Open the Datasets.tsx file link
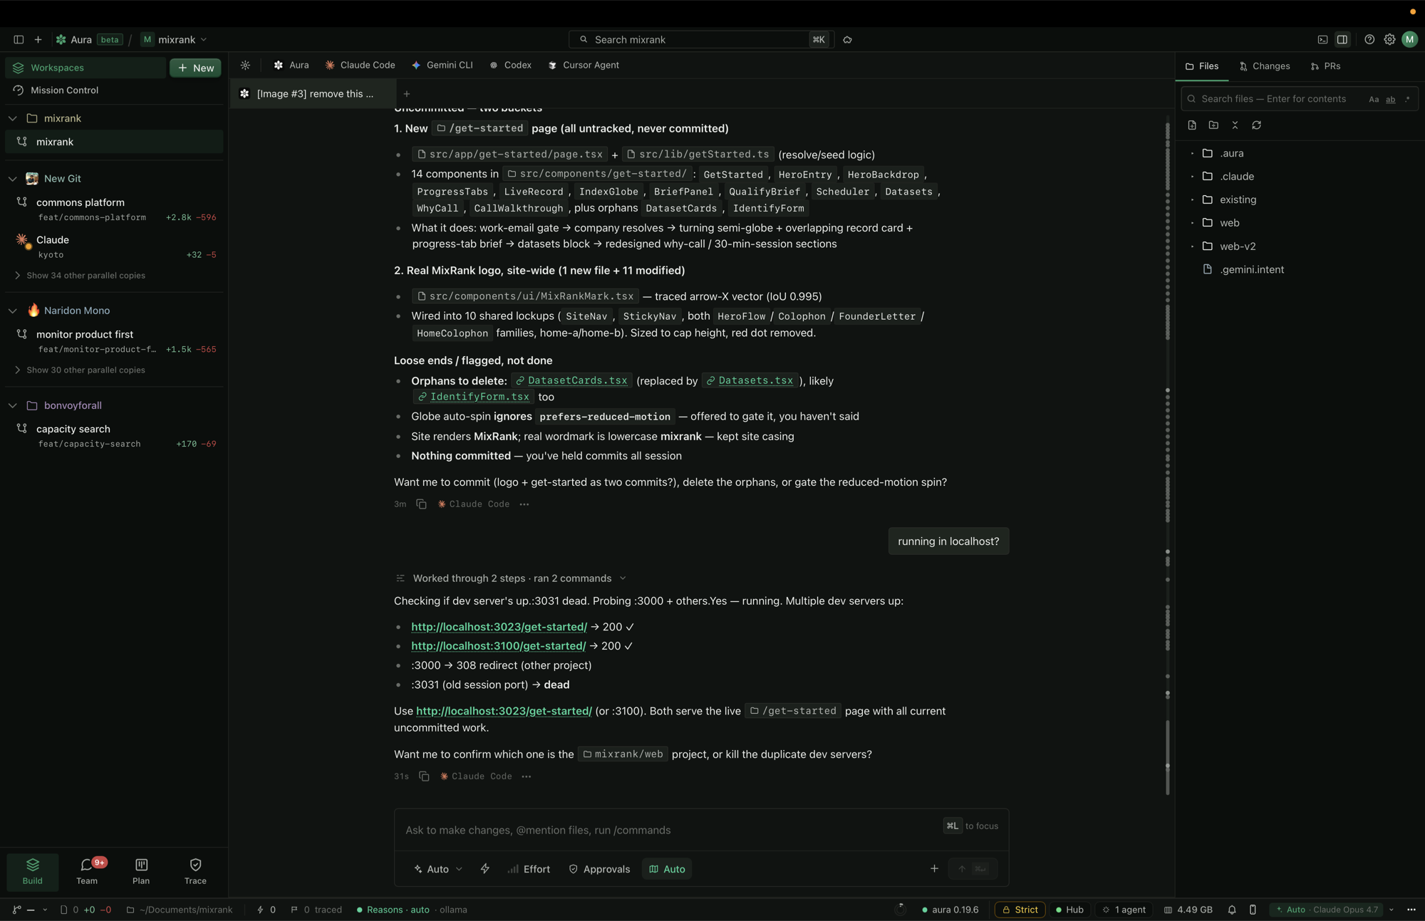Screen dimensions: 1425x921 click(x=749, y=381)
